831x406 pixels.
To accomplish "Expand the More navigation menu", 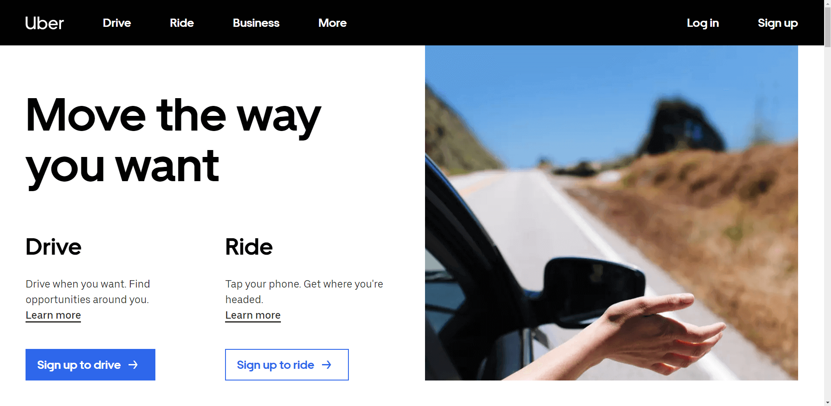I will tap(332, 23).
